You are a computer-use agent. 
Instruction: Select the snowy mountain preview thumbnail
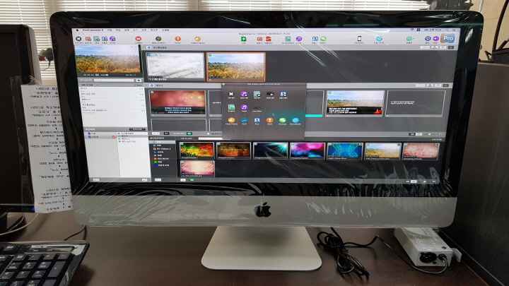pyautogui.click(x=175, y=66)
